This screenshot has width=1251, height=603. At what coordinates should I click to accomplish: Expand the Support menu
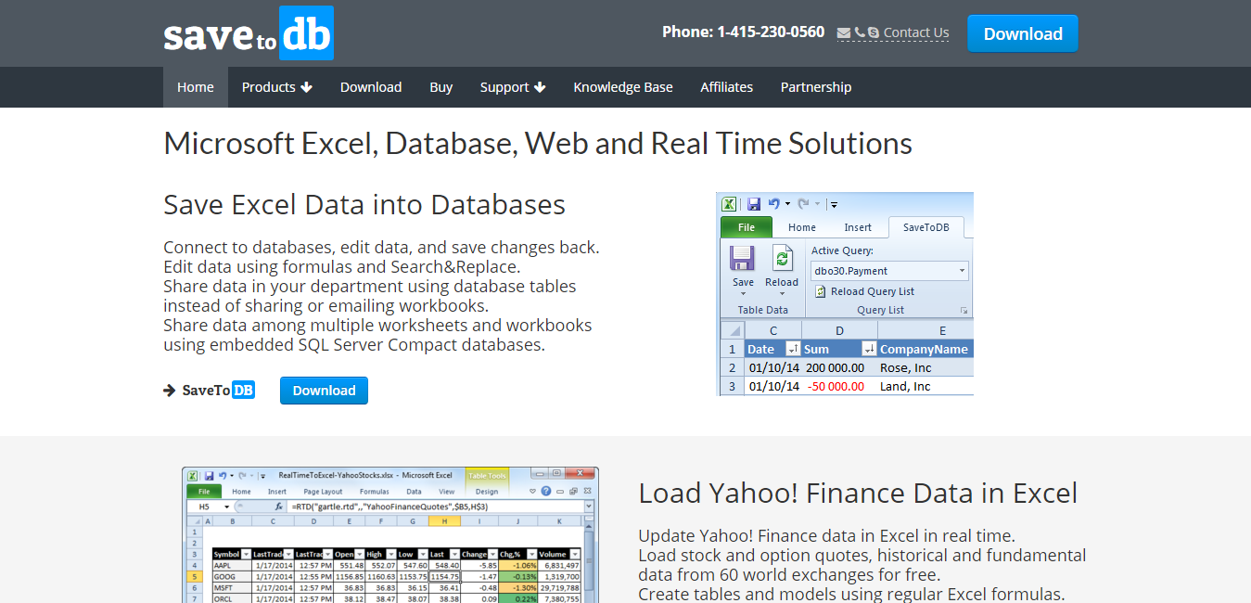point(513,87)
